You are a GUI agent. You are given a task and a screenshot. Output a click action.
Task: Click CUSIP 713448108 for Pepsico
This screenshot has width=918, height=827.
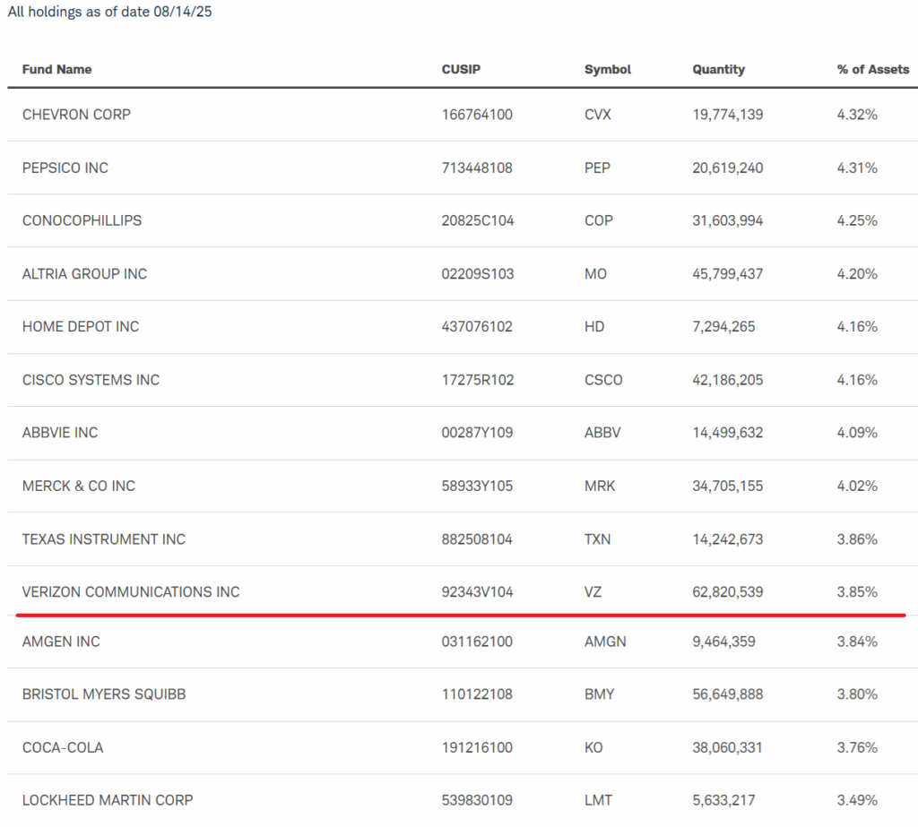pos(477,168)
